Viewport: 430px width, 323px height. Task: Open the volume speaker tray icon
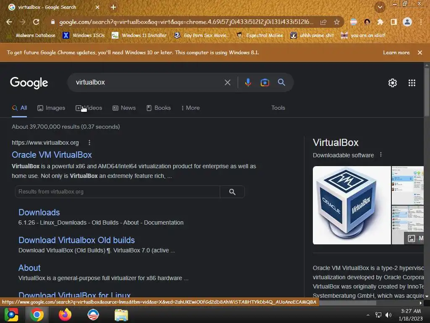[x=388, y=315]
